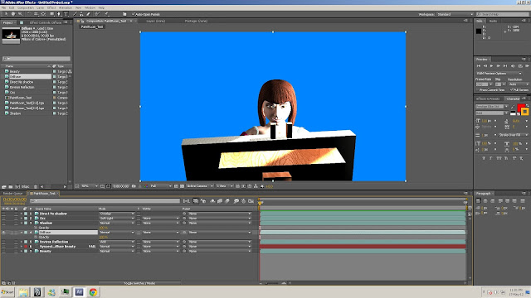Screen dimensions: 531x298
Task: Open the Animation menu
Action: [66, 7]
